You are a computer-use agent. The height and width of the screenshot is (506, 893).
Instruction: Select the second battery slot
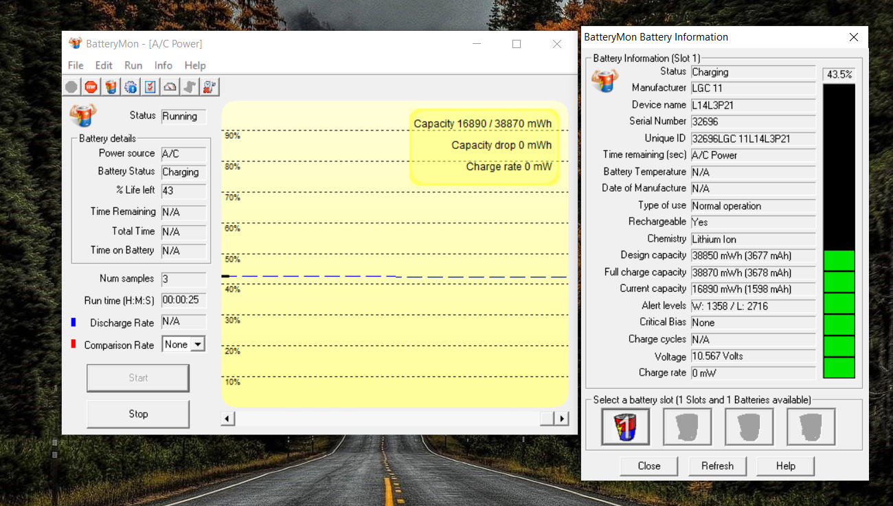(687, 426)
